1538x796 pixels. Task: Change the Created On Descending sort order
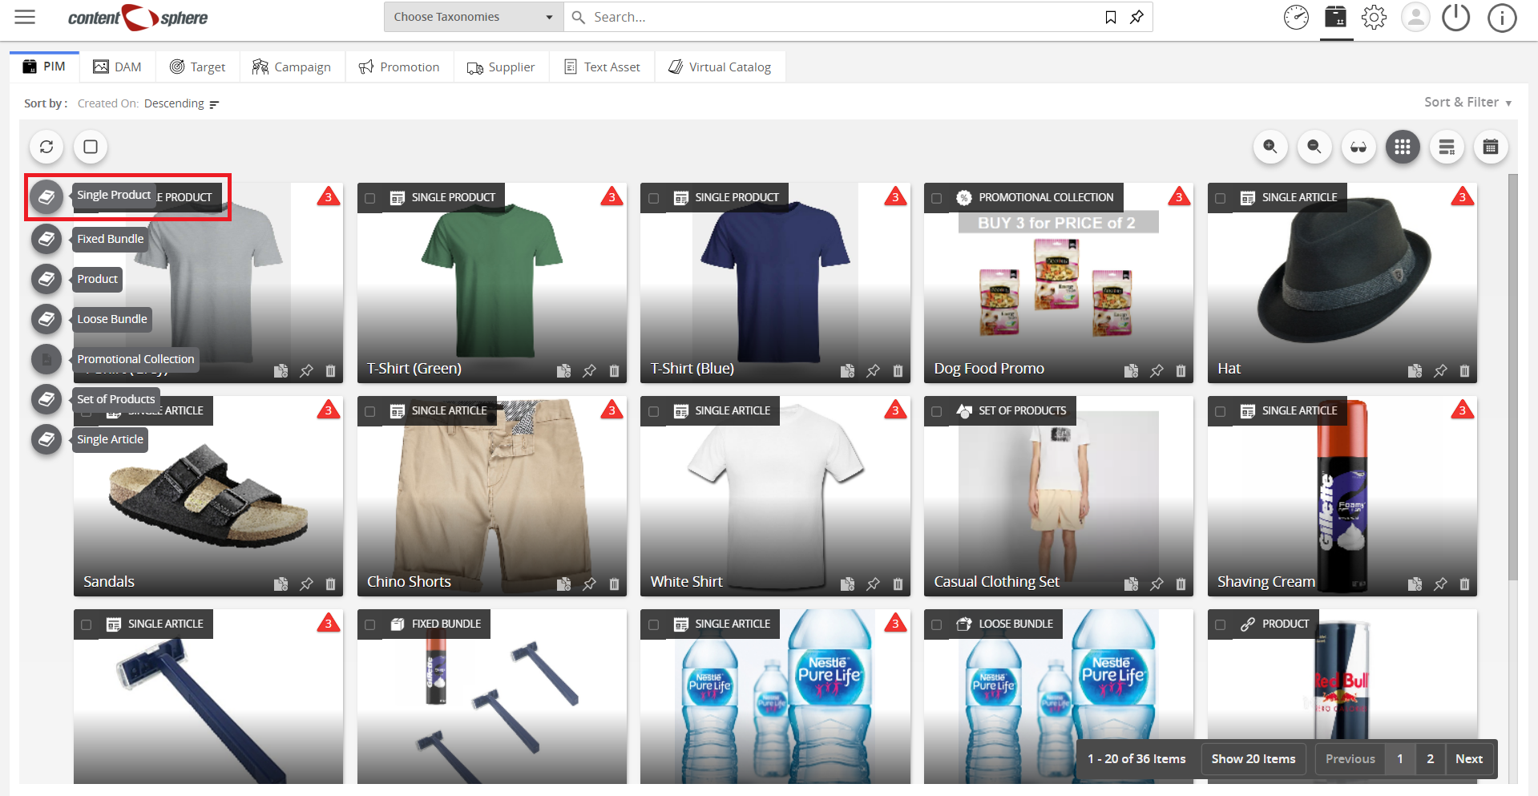click(181, 103)
